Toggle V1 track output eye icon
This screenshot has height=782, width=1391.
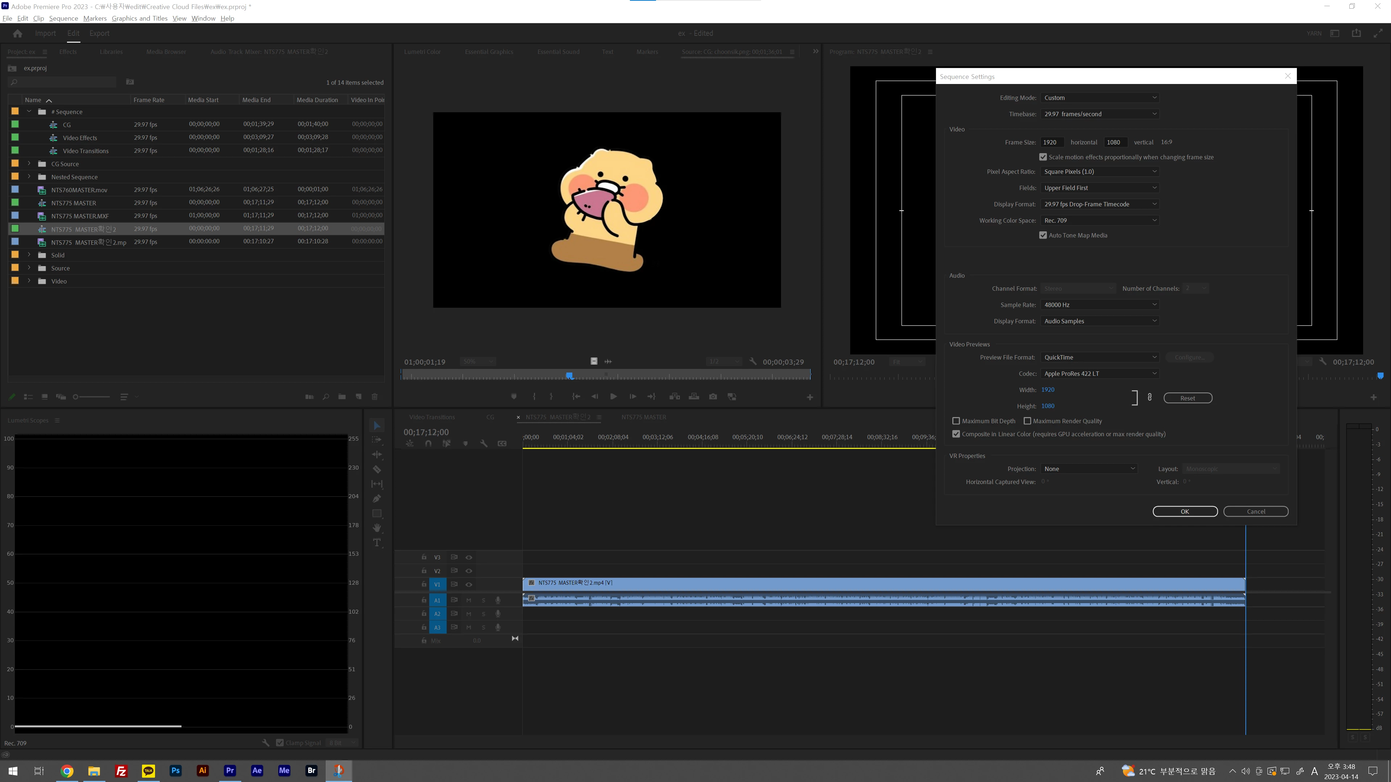(469, 584)
